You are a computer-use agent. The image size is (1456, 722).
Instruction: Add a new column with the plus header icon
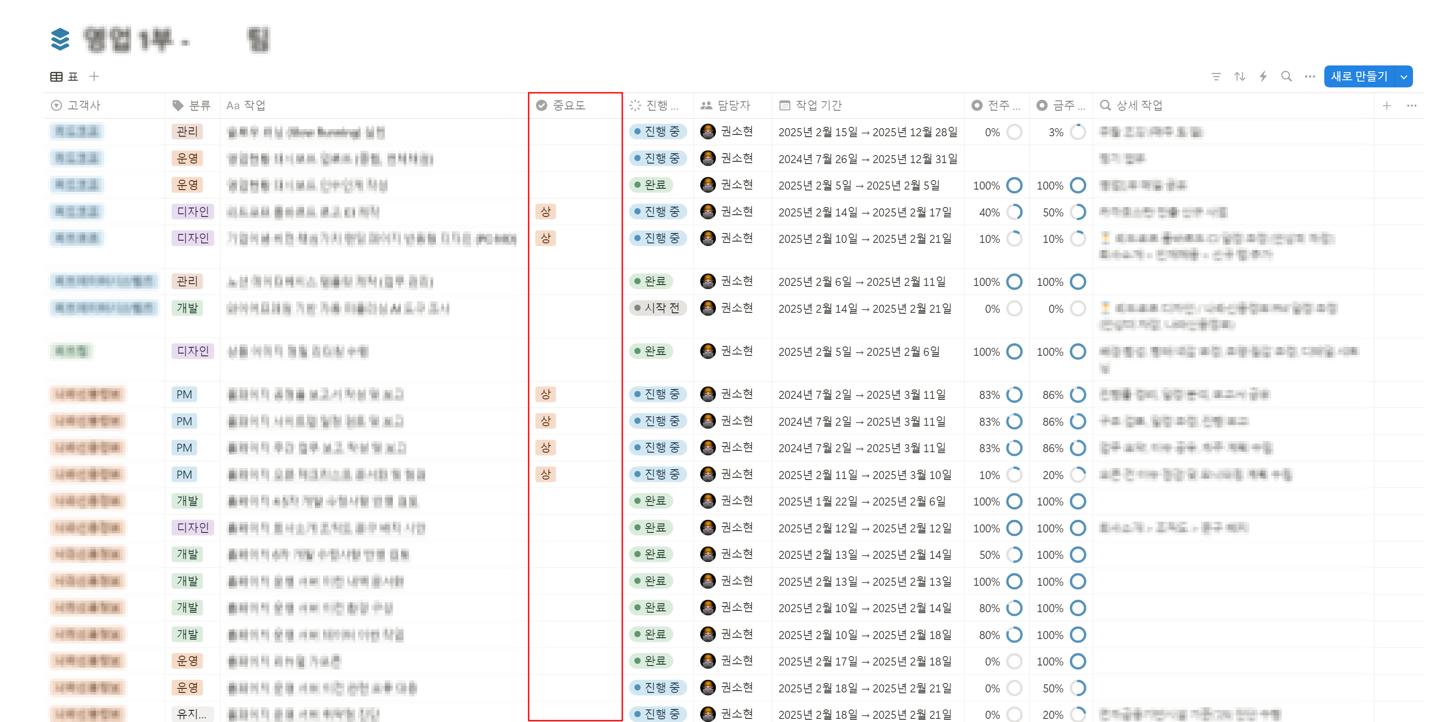tap(1386, 106)
